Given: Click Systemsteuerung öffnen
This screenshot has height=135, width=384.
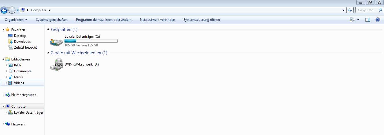Looking at the screenshot, I should [x=202, y=20].
